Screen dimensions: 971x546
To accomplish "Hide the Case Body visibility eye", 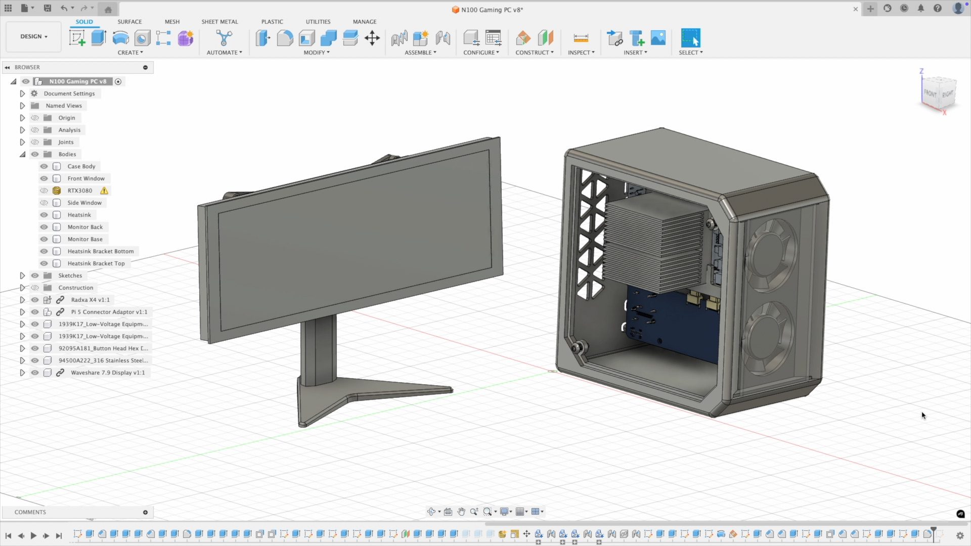I will pyautogui.click(x=44, y=166).
